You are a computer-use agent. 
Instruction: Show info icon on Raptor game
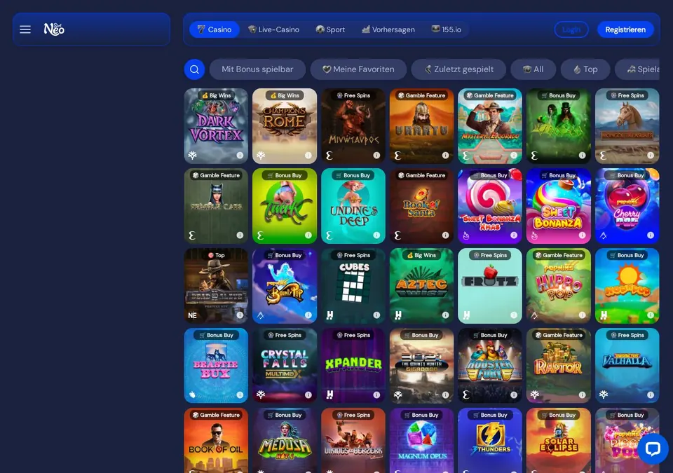click(582, 395)
